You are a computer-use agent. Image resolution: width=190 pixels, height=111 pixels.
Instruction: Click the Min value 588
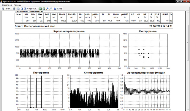point(34,21)
